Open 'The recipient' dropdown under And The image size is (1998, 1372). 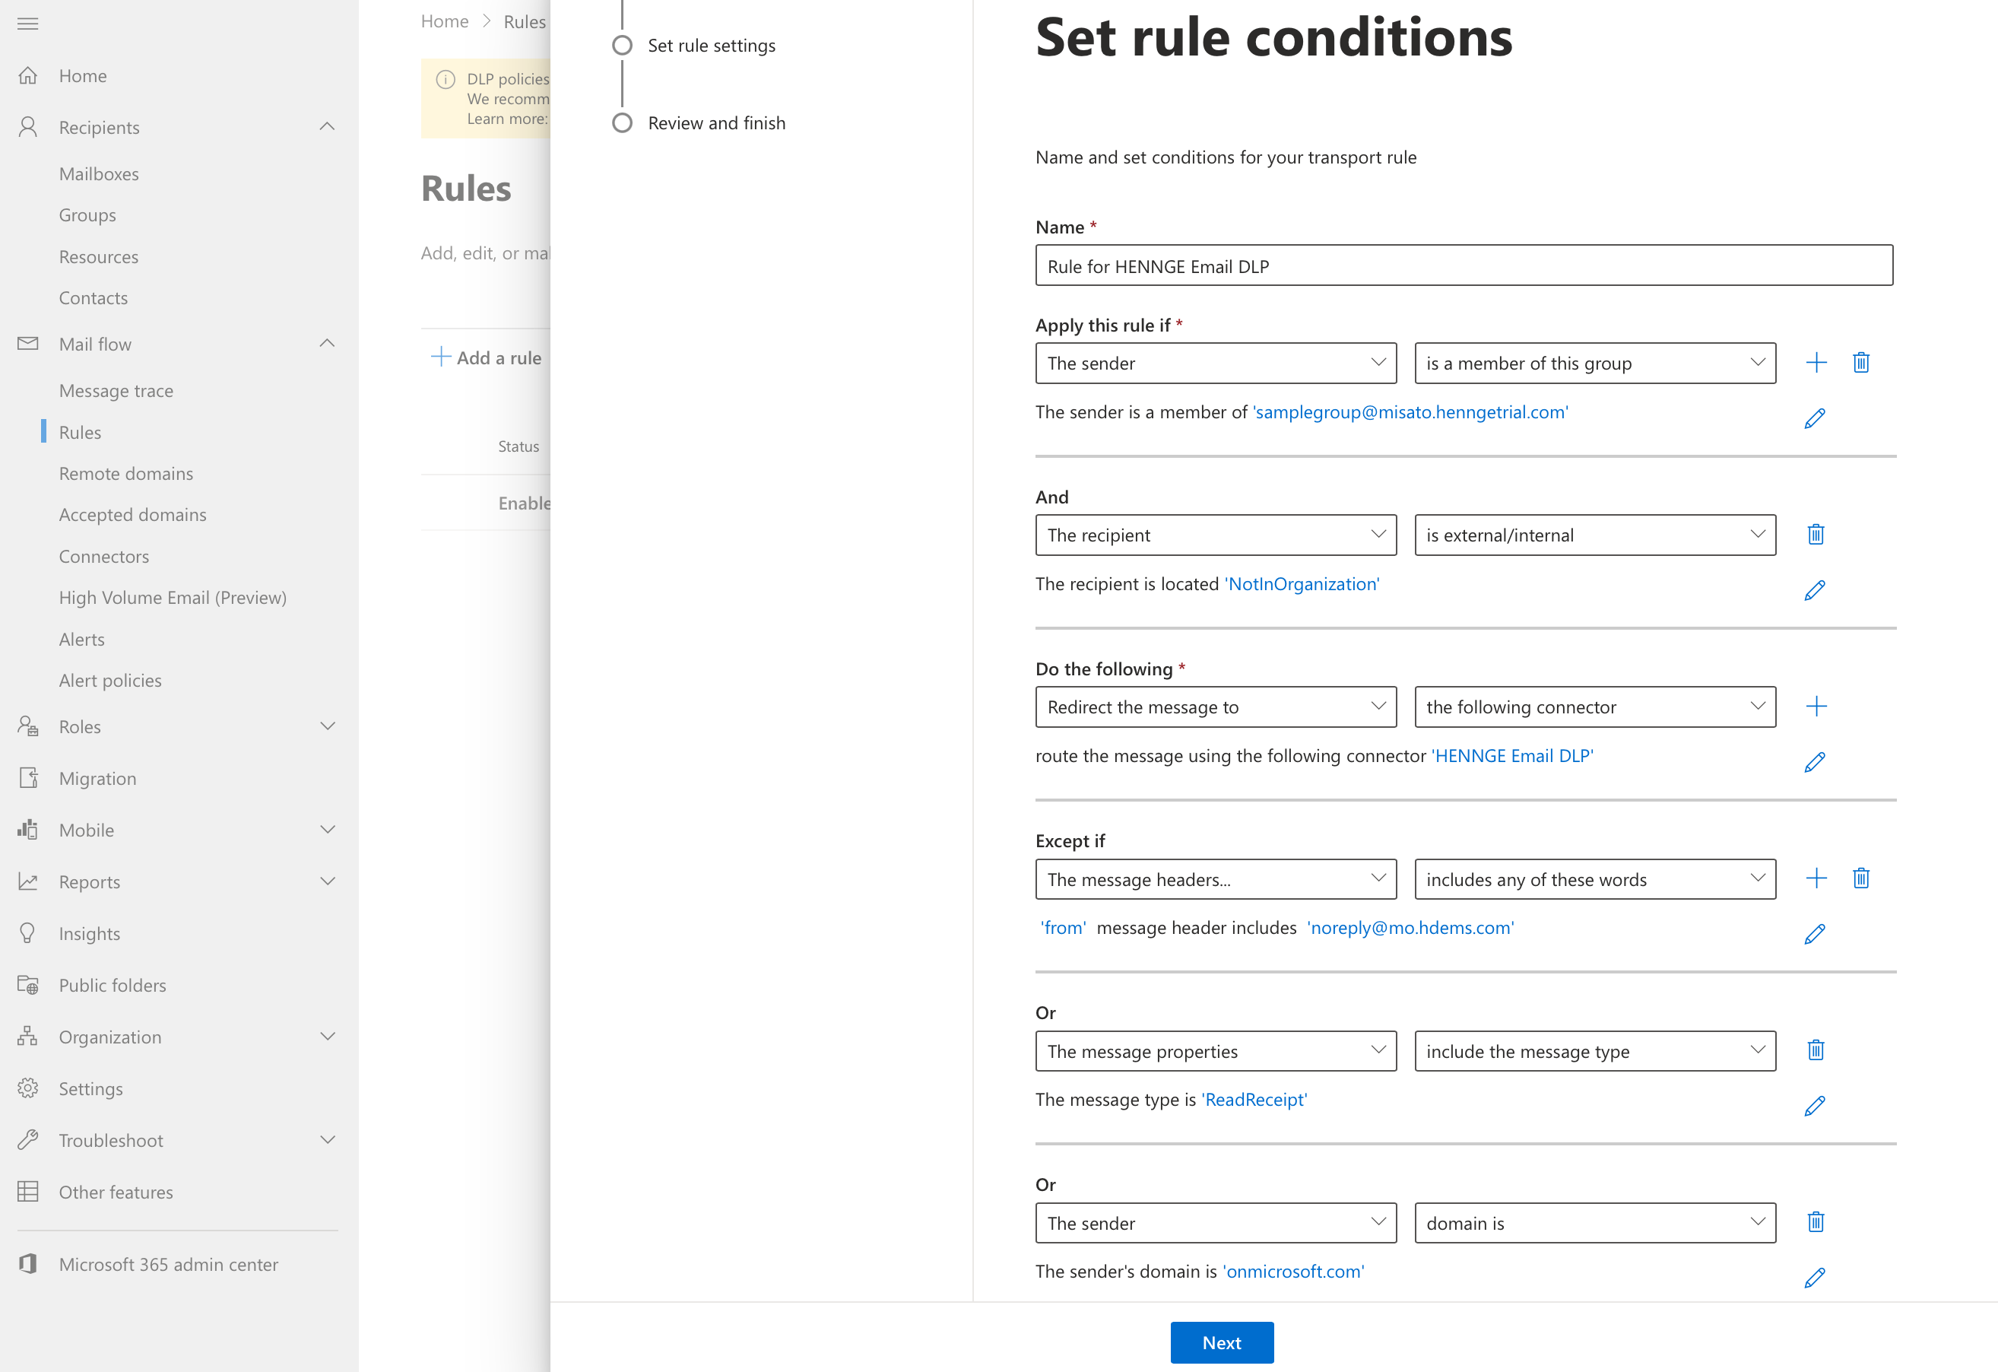[1215, 535]
